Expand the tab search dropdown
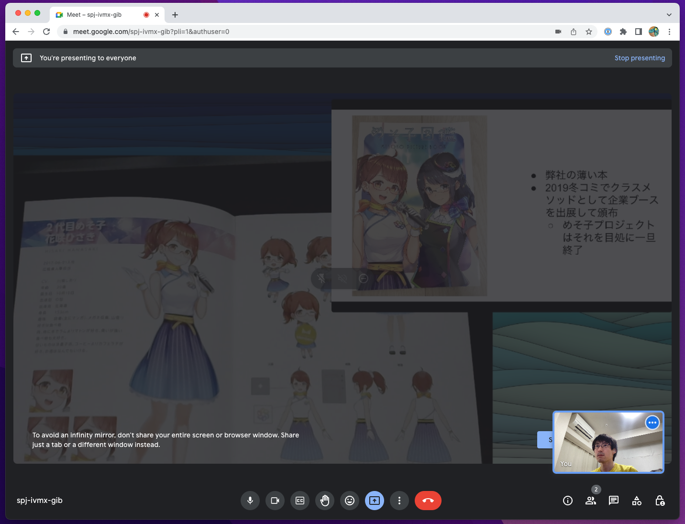Image resolution: width=685 pixels, height=524 pixels. click(x=669, y=15)
